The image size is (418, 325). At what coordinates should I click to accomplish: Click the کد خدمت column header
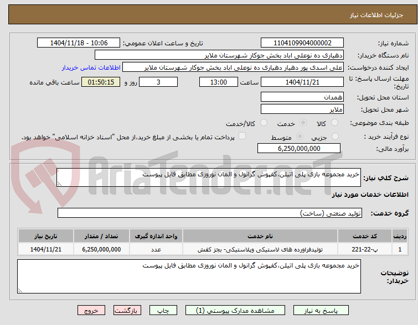point(365,236)
